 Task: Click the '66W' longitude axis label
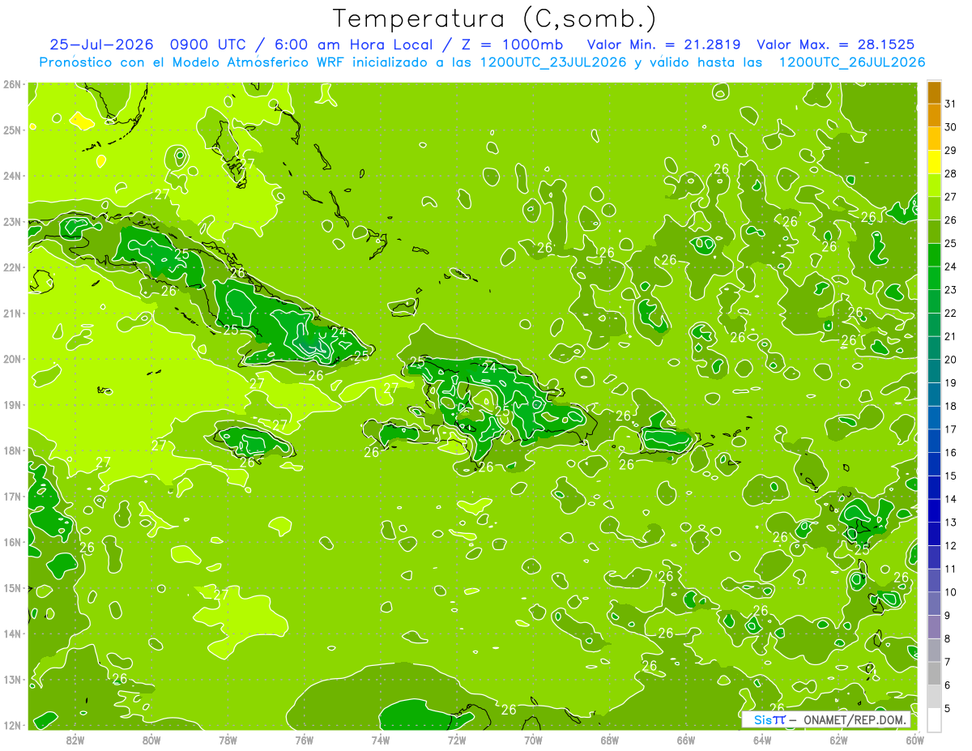pyautogui.click(x=686, y=740)
